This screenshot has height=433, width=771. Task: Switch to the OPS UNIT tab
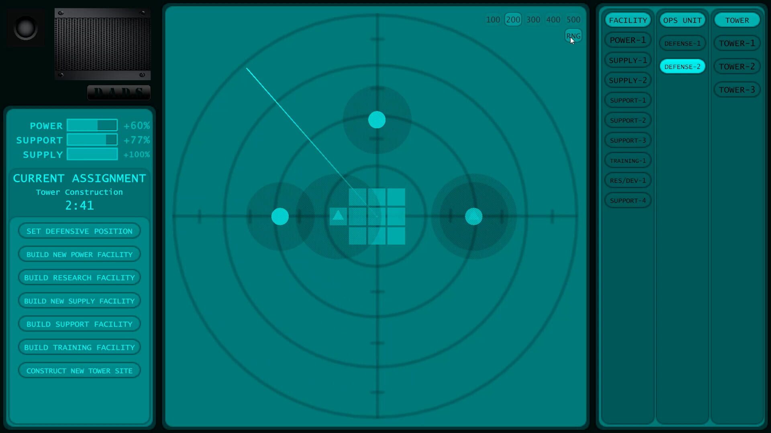(x=682, y=20)
